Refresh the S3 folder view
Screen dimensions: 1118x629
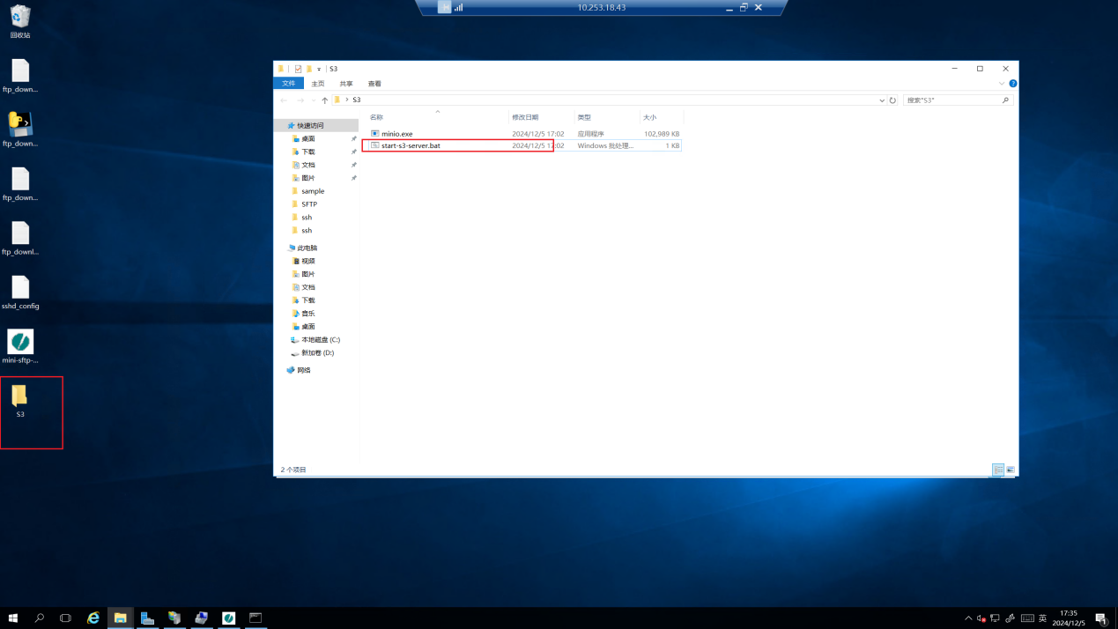coord(892,100)
